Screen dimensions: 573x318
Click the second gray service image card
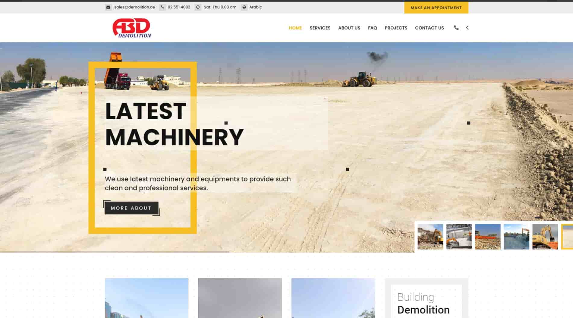click(240, 298)
